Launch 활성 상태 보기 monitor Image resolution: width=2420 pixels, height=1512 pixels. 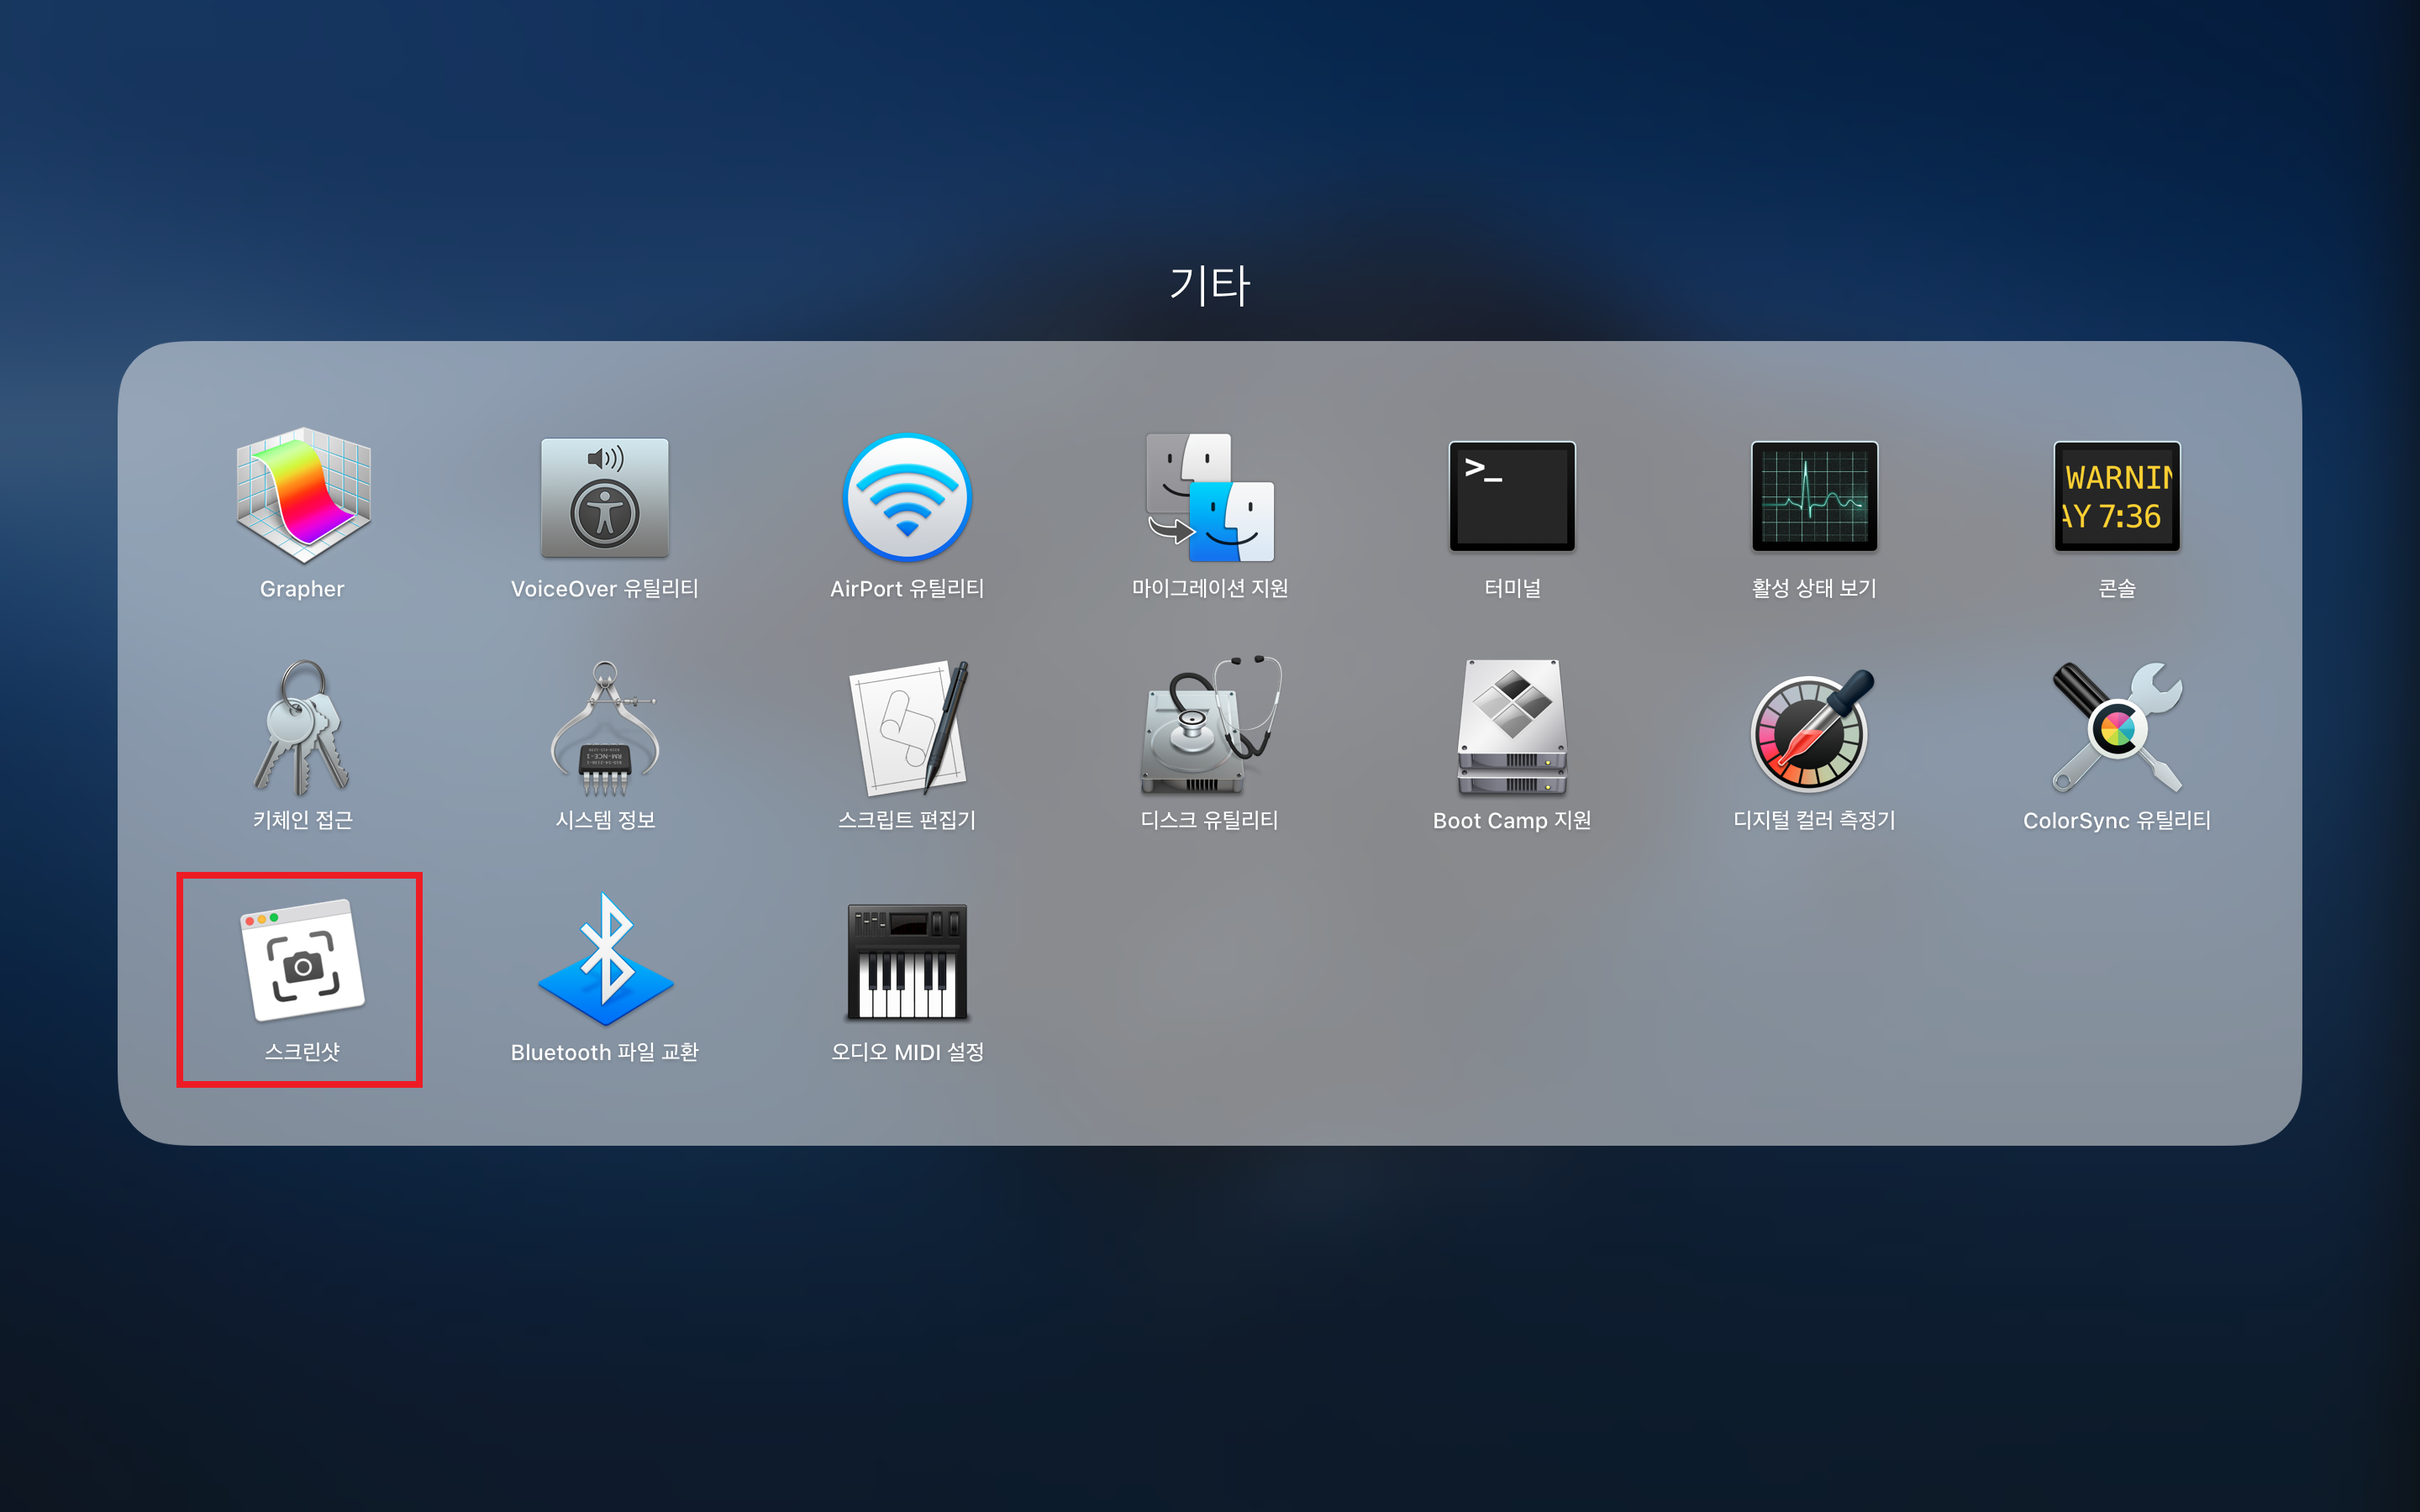click(1814, 497)
